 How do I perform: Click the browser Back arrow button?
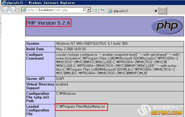(x=5, y=10)
